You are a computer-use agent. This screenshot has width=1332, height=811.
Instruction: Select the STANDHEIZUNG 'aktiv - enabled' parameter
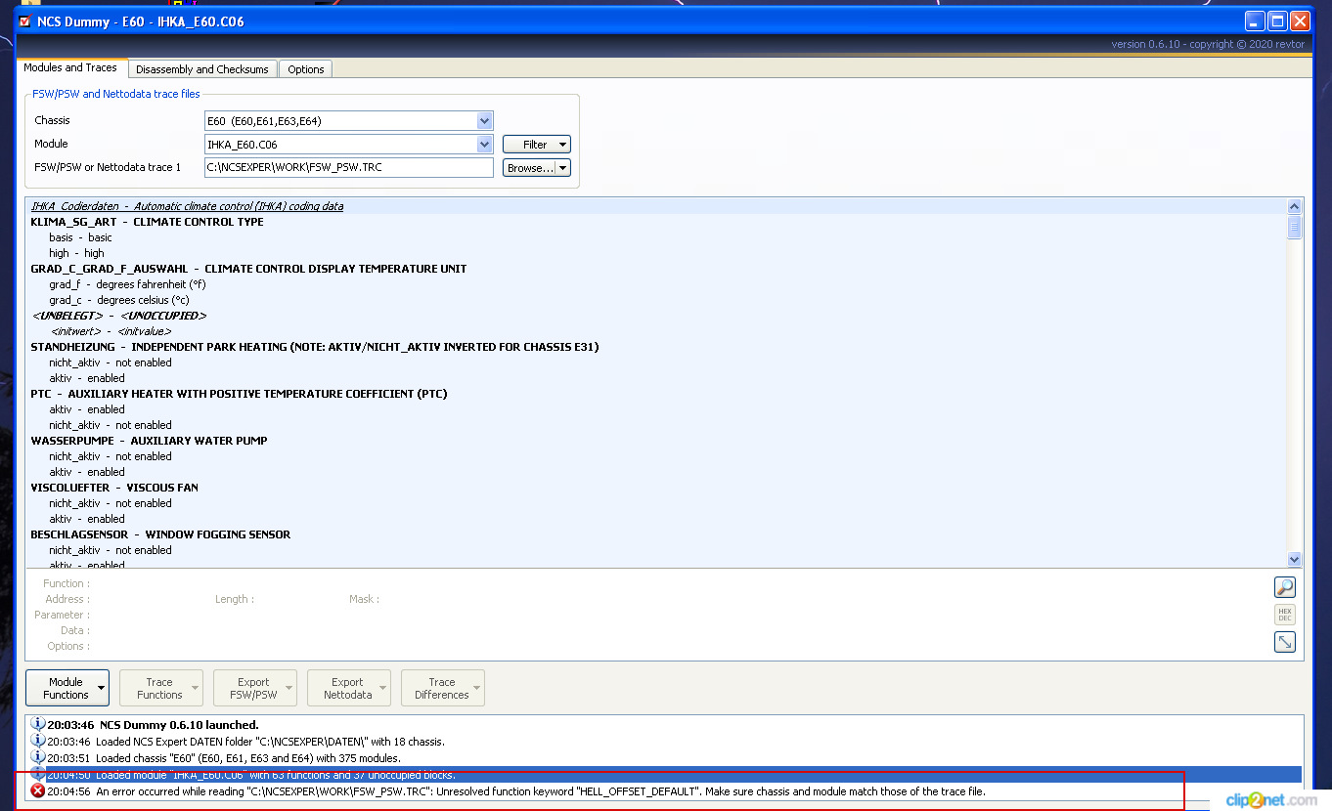tap(87, 378)
